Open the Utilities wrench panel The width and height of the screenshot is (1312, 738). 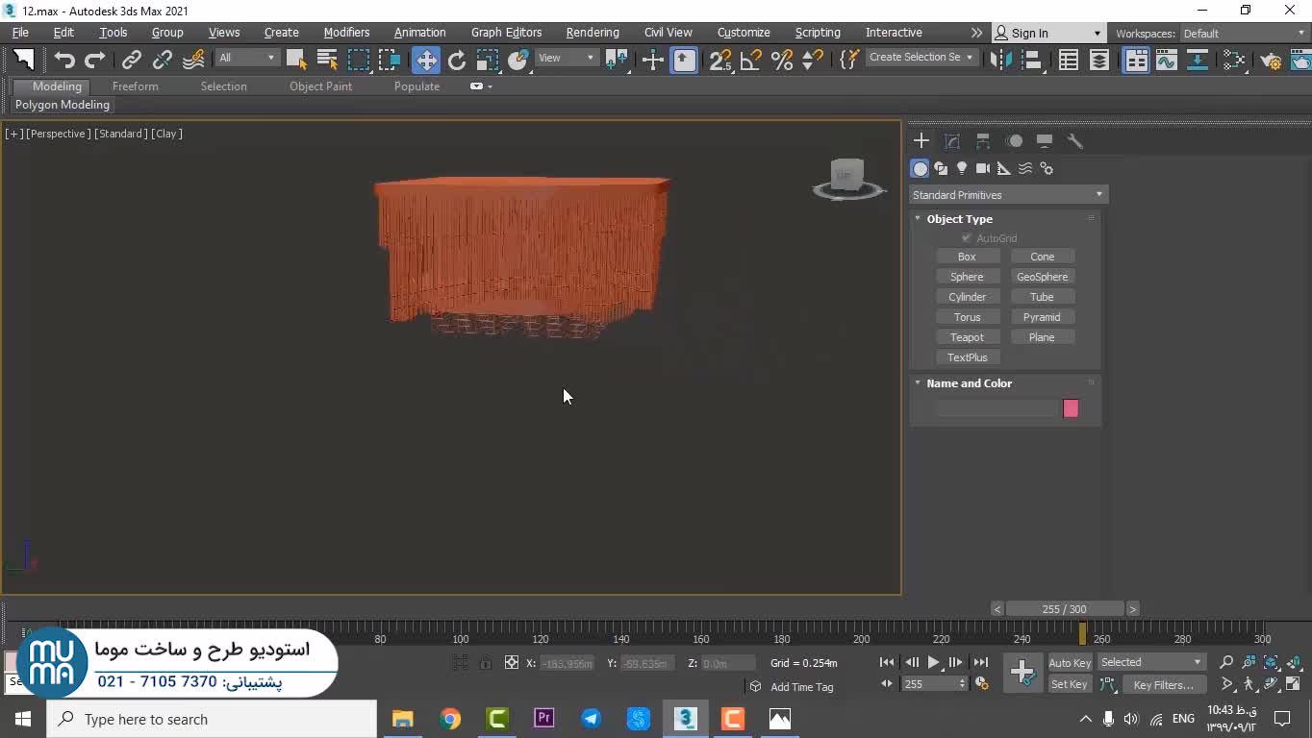click(1075, 141)
